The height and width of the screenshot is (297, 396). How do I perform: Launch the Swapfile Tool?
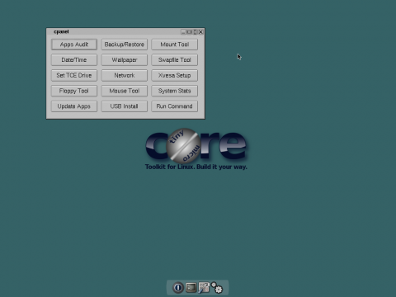point(174,60)
